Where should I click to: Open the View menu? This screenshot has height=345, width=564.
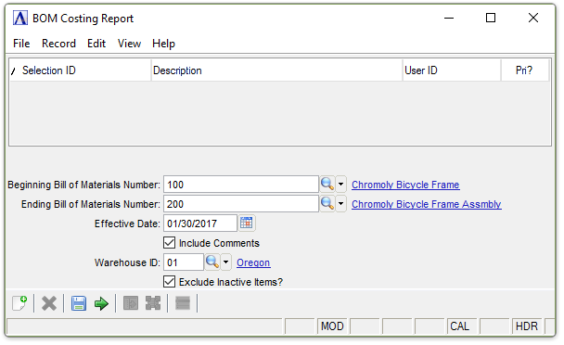click(129, 44)
